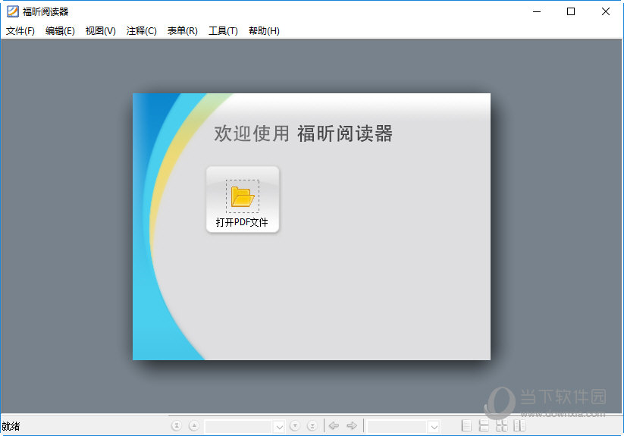
Task: Go to last page icon
Action: (312, 426)
